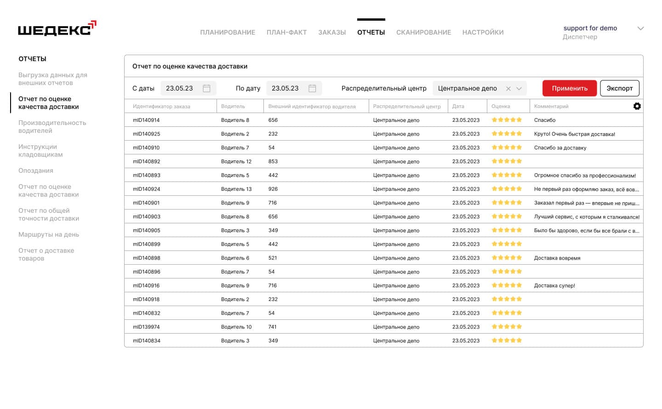Open the Планирование tab

(228, 32)
